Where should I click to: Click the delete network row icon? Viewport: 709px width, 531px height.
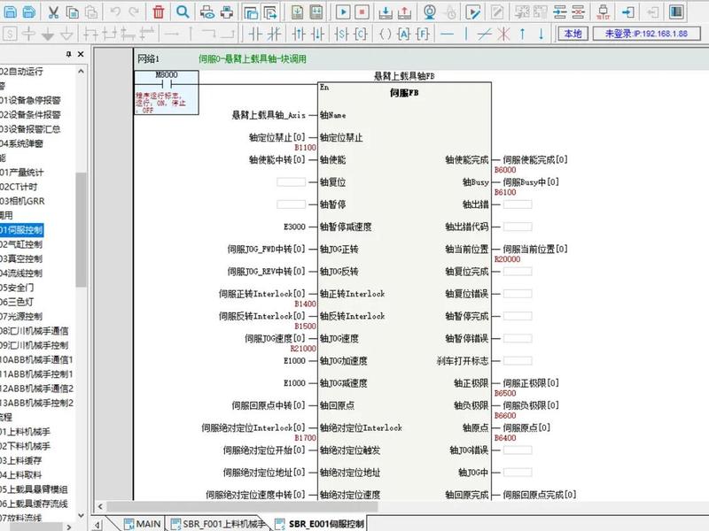pyautogui.click(x=579, y=12)
